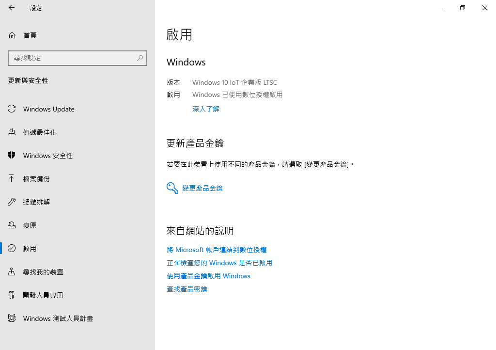Go to 首頁 settings home
Image resolution: width=496 pixels, height=350 pixels.
[x=77, y=35]
